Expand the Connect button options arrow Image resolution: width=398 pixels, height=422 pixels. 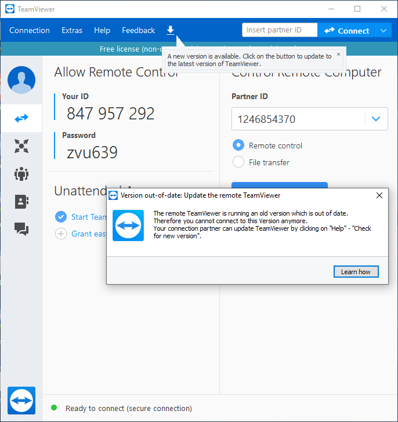383,30
